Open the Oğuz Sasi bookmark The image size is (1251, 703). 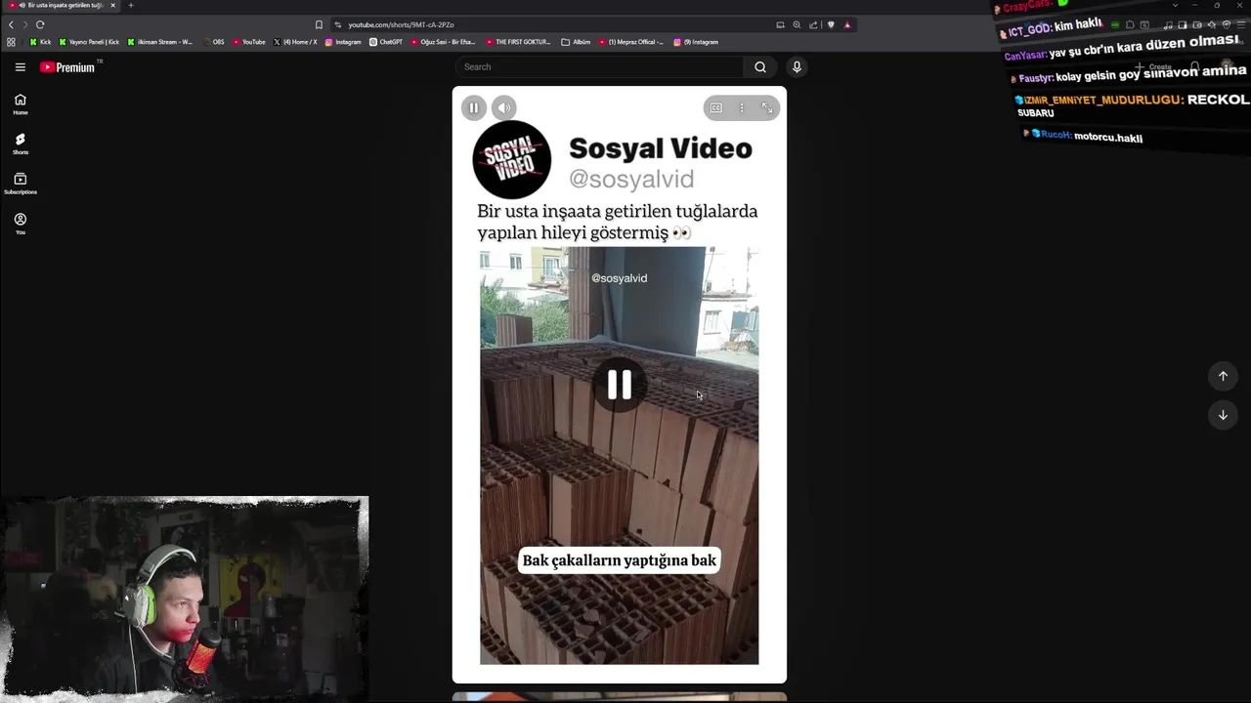coord(443,42)
